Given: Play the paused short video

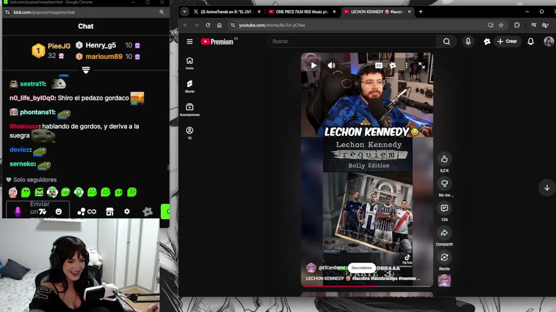Looking at the screenshot, I should tap(314, 65).
